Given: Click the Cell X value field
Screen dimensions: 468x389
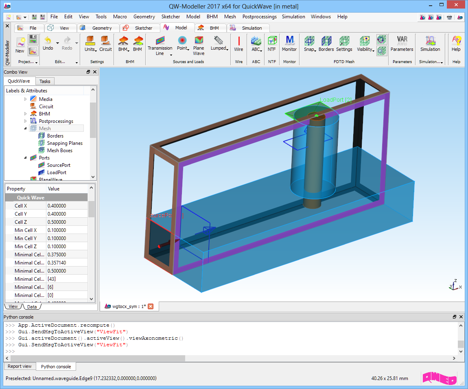Looking at the screenshot, I should (67, 206).
